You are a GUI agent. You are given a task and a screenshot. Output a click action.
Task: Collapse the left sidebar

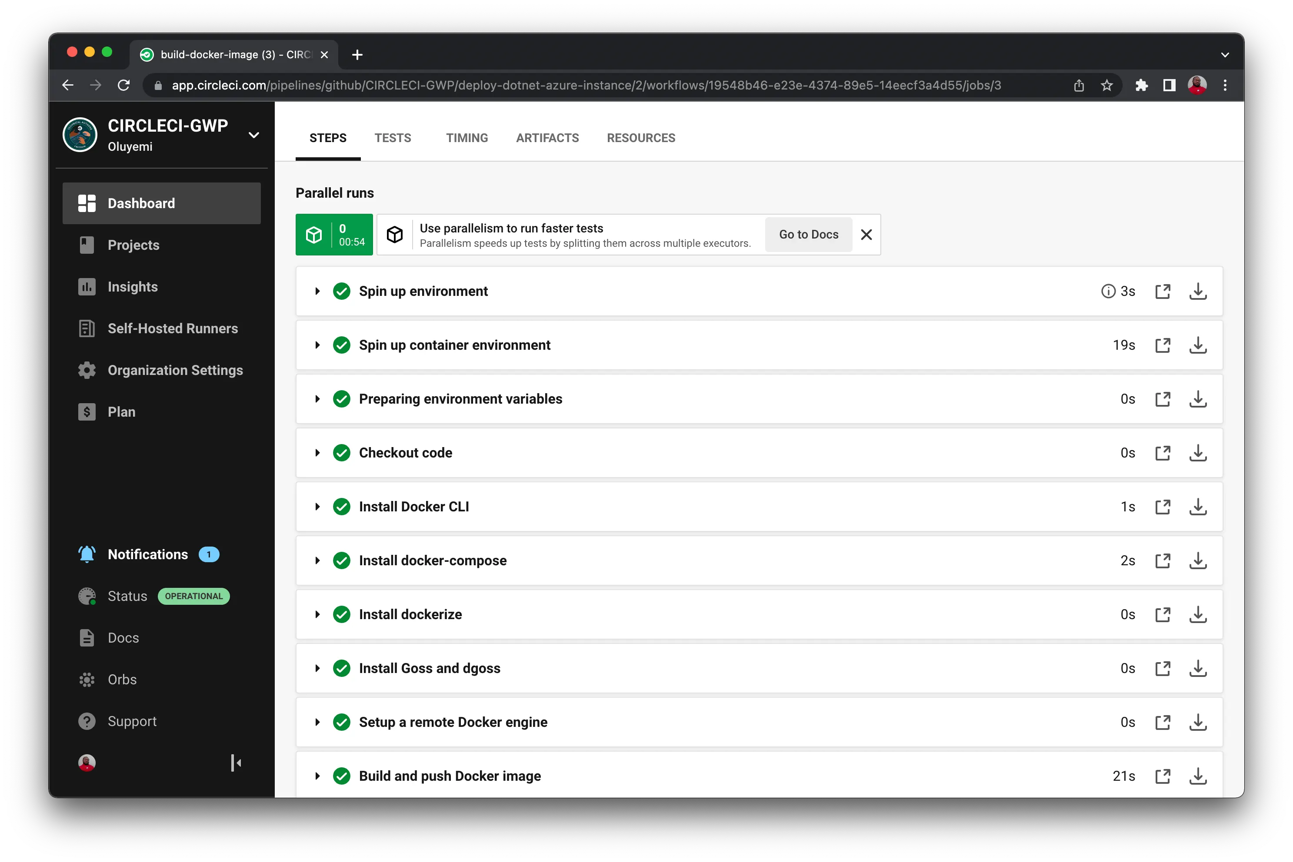click(237, 763)
